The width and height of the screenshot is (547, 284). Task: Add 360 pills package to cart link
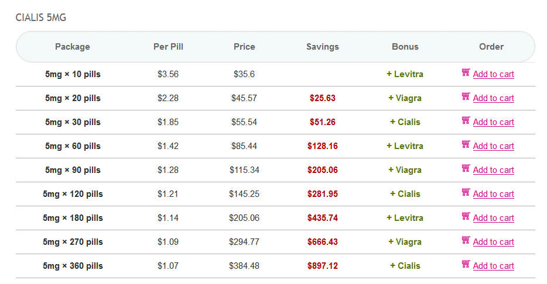tap(493, 266)
